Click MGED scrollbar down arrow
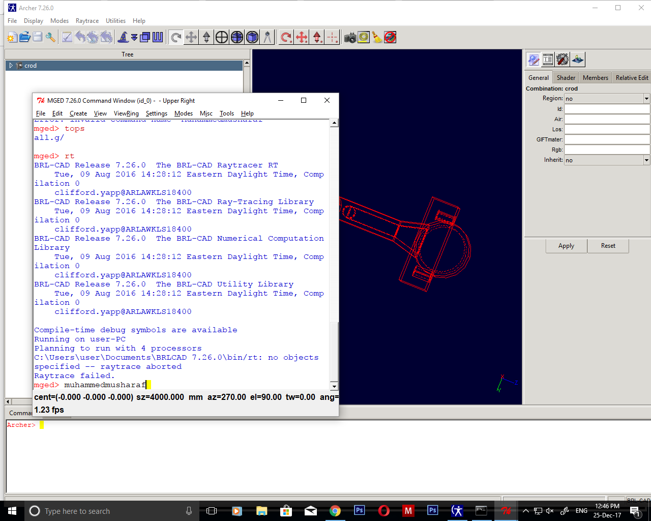 coord(334,386)
